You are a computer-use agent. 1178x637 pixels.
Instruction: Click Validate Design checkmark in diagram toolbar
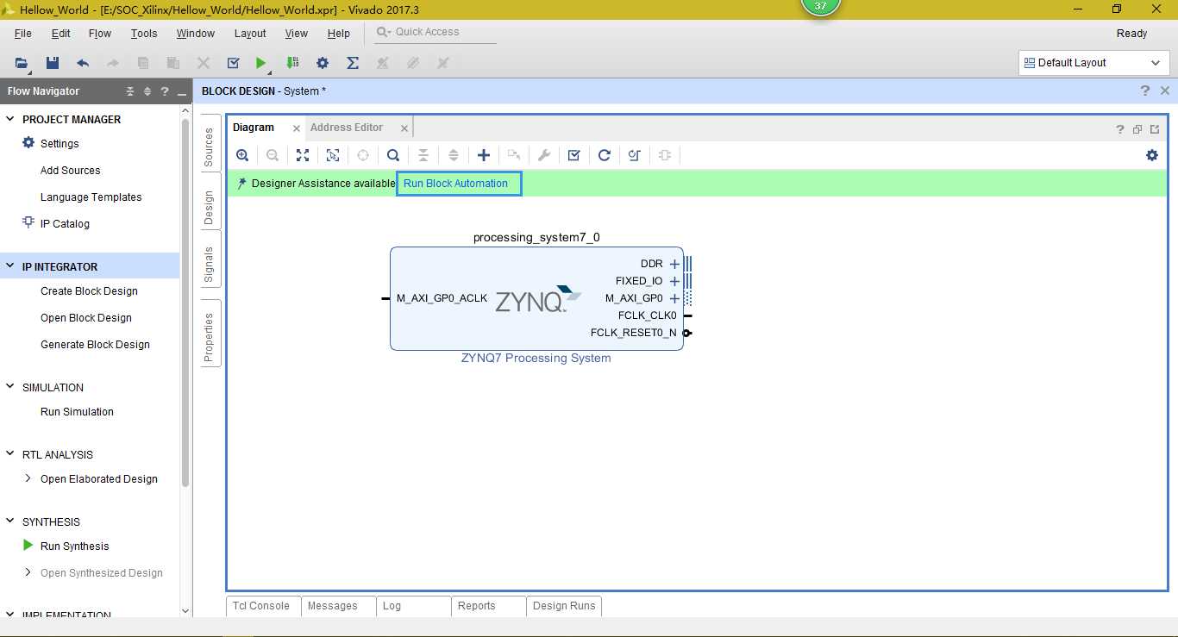tap(574, 155)
